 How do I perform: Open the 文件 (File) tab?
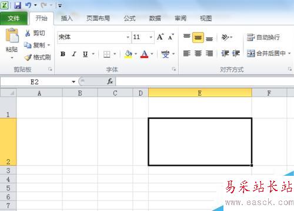coord(14,18)
